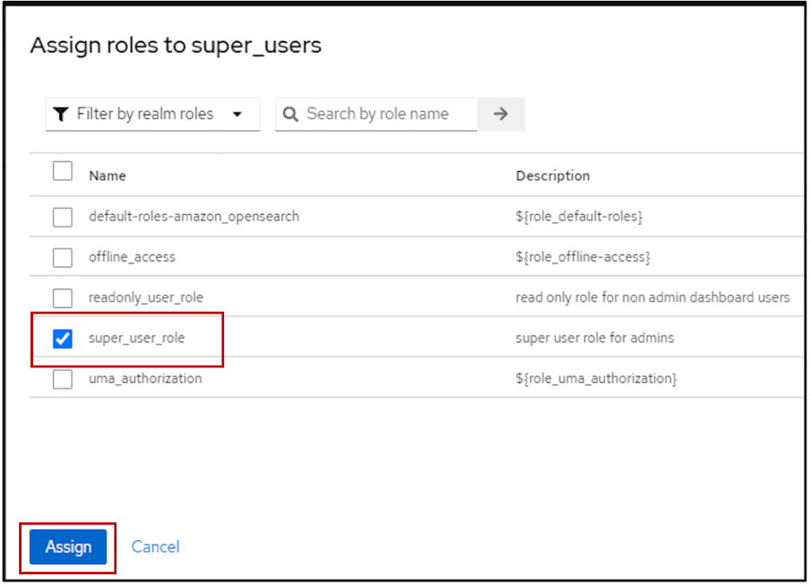This screenshot has height=586, width=810.
Task: Uncheck the super_user_role checkbox
Action: (x=63, y=339)
